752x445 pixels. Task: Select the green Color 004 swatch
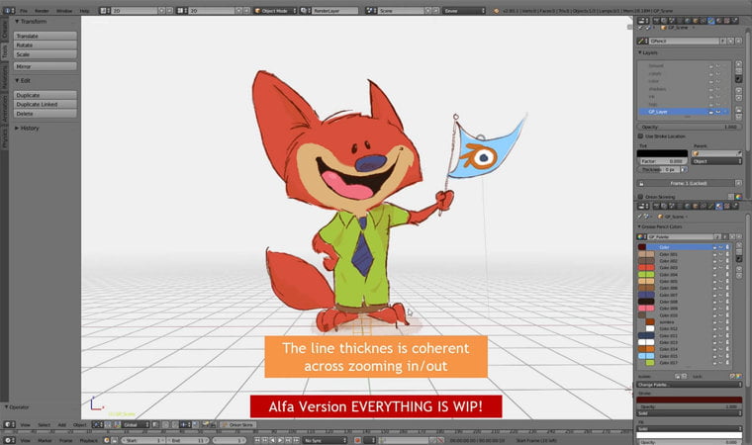(x=646, y=274)
